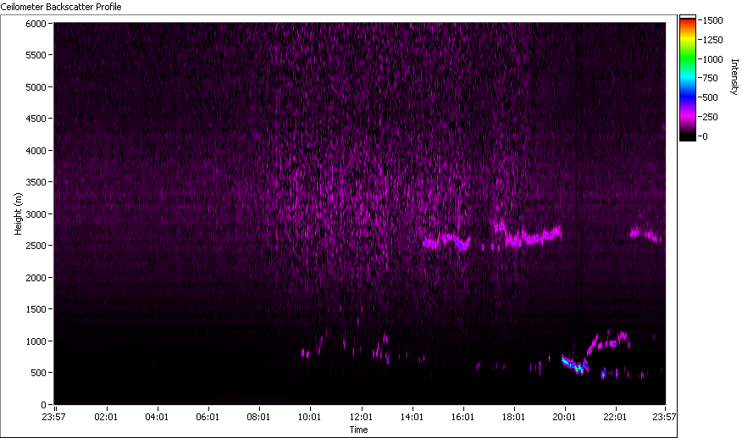
Task: Select the 1500 height axis label
Action: tap(36, 309)
